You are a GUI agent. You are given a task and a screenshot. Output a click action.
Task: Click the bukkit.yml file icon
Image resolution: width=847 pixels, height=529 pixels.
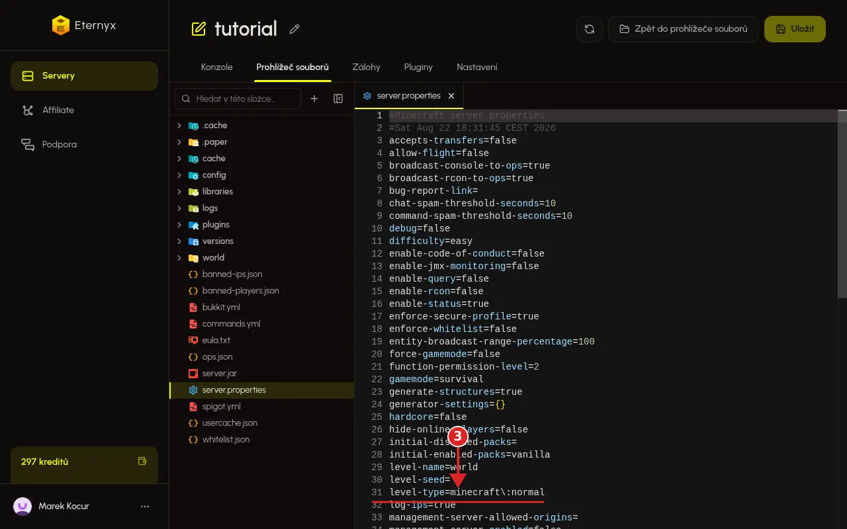193,307
